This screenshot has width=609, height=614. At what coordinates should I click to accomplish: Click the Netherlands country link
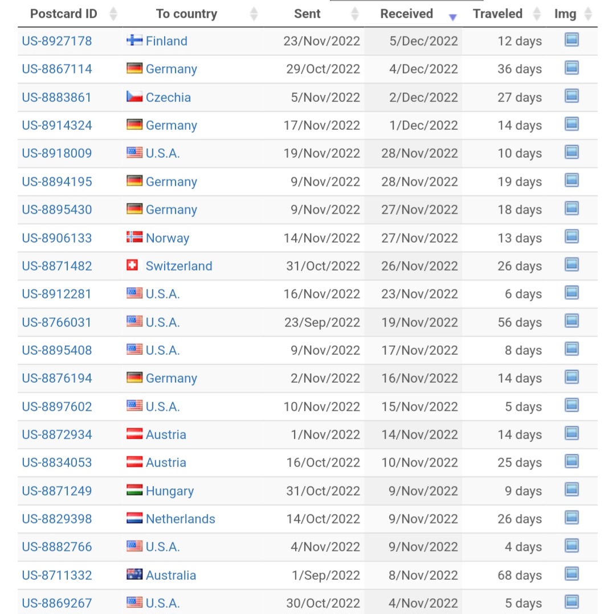click(180, 519)
